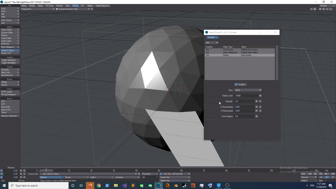Viewport: 336px width, 189px height.
Task: Open the Setup tab
Action: pos(40,6)
